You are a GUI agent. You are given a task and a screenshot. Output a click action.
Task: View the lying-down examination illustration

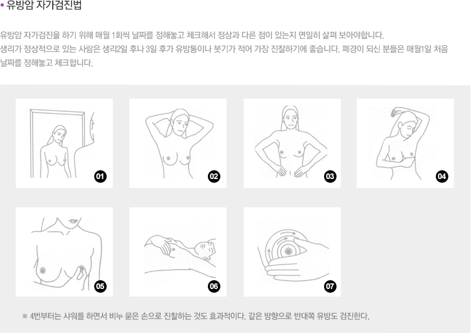(x=178, y=252)
